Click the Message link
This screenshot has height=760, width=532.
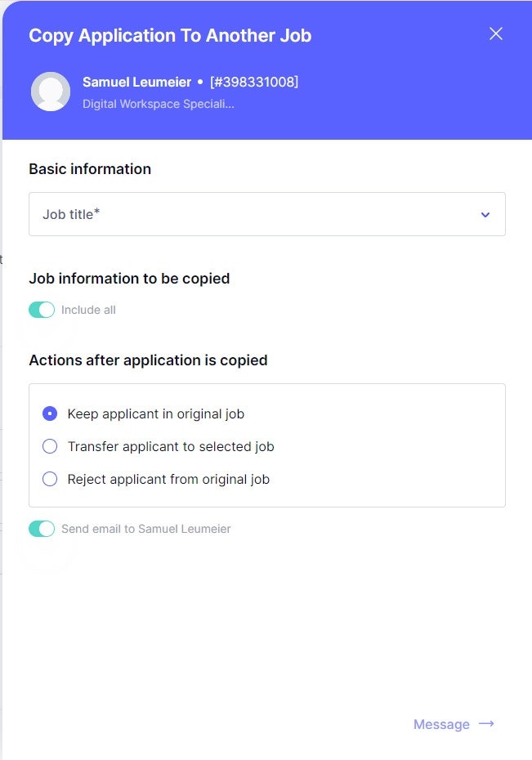coord(441,724)
